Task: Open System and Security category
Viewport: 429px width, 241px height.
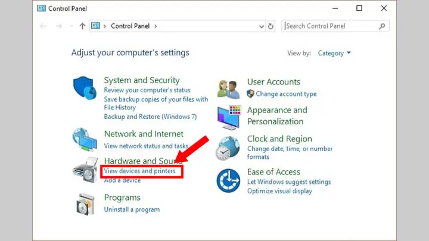Action: (x=142, y=80)
